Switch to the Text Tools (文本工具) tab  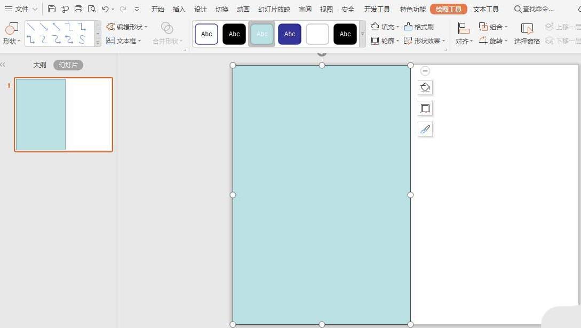[x=486, y=10]
